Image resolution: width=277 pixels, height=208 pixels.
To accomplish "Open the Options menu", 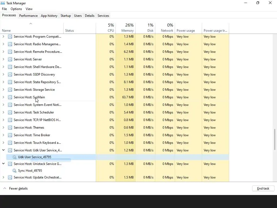I will pyautogui.click(x=16, y=9).
